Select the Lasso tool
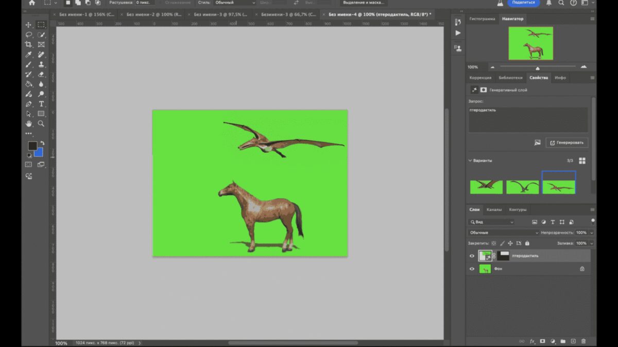The image size is (618, 347). coord(29,35)
